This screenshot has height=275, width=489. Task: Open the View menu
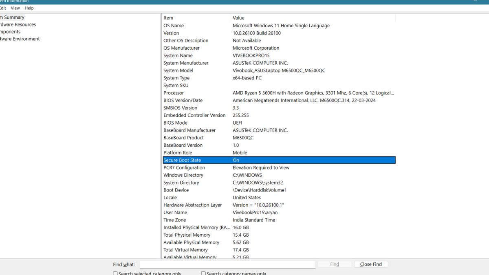click(15, 8)
